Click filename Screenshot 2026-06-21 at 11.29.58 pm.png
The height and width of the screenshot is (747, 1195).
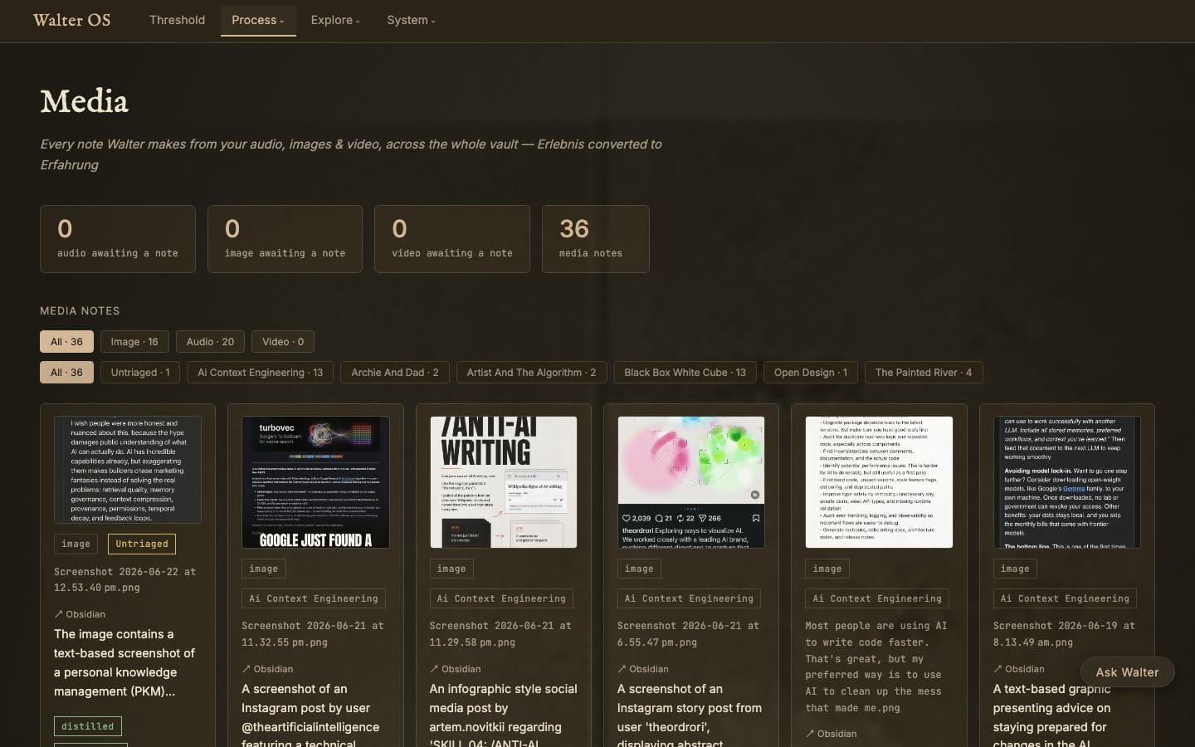tap(500, 634)
